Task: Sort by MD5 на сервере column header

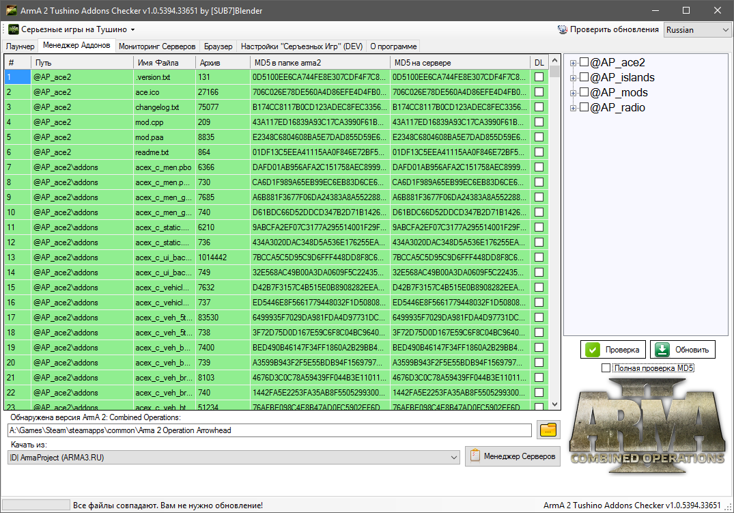Action: pos(460,62)
